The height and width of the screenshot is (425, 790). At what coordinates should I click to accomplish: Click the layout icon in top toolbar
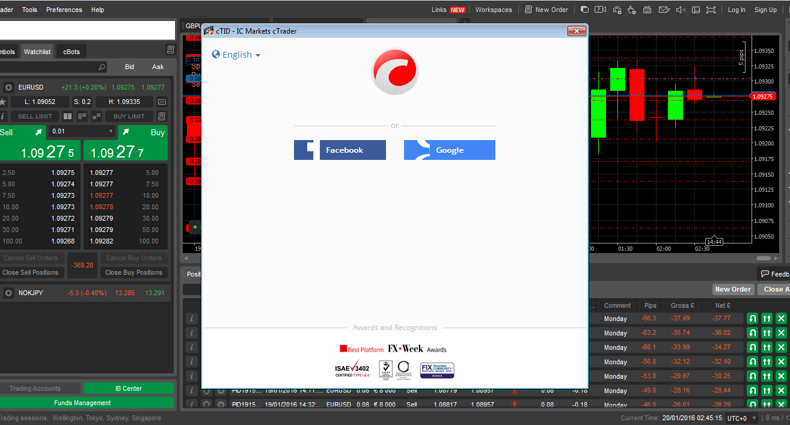[x=696, y=10]
